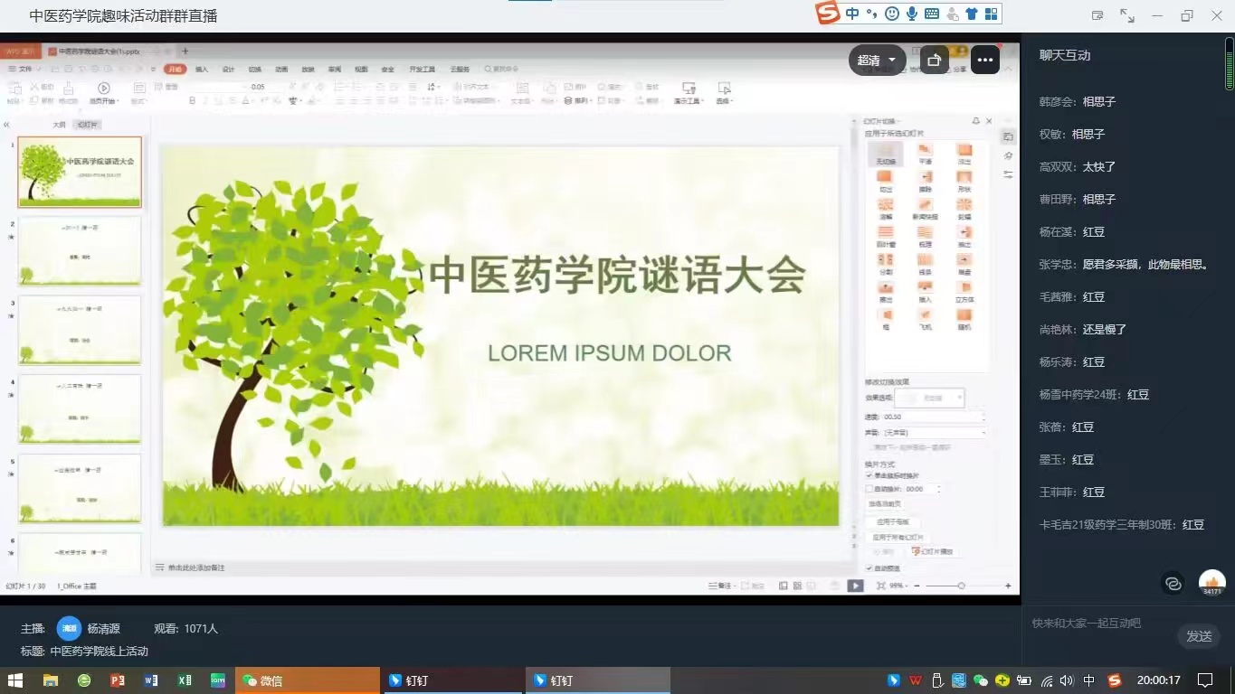
Task: Click the link icon above the chat input
Action: pyautogui.click(x=1173, y=584)
